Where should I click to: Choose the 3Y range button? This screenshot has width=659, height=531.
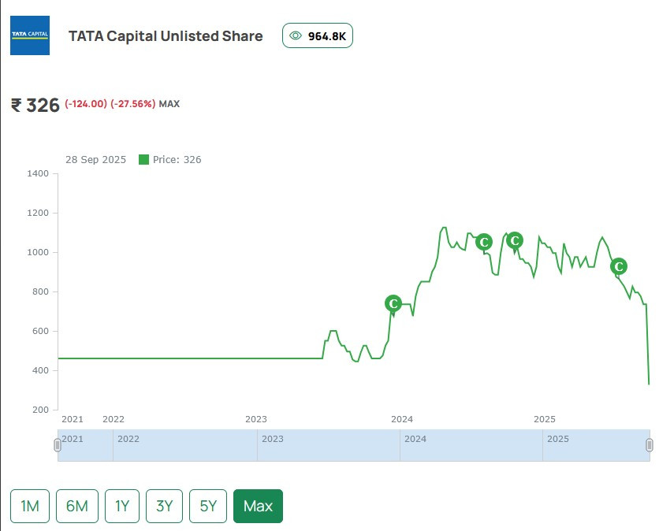[x=164, y=506]
